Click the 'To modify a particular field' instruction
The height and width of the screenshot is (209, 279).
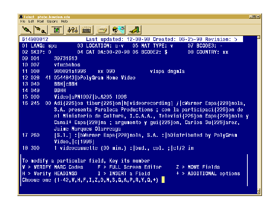pos(86,161)
